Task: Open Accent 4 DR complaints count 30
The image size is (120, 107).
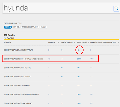Action: tap(78, 77)
